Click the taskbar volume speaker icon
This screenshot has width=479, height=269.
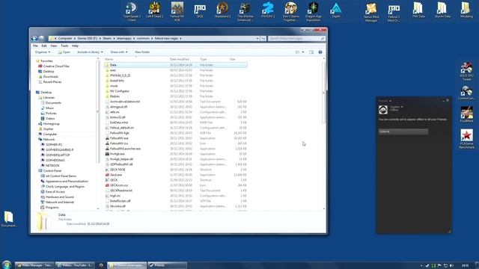pos(451,266)
